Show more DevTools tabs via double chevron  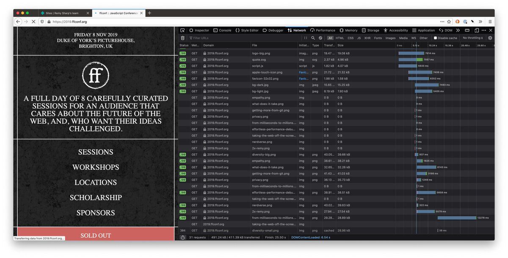pos(458,30)
